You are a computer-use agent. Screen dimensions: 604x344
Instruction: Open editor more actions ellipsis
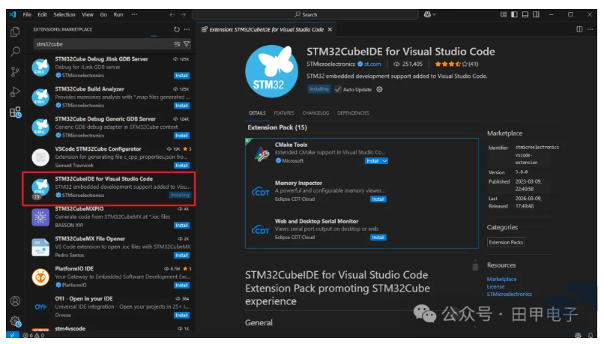[590, 29]
